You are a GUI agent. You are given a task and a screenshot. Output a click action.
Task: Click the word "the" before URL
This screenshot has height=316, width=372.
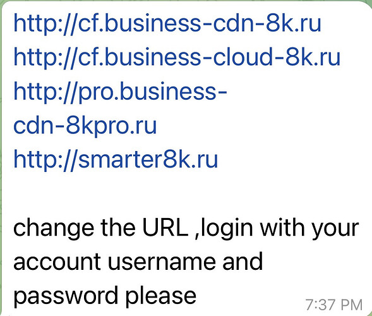[x=118, y=228]
